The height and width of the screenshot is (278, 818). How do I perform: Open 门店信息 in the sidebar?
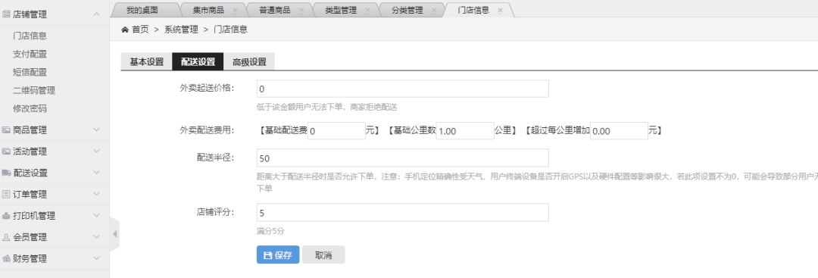(30, 36)
